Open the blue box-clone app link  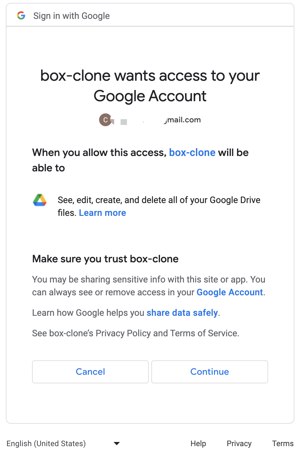click(192, 152)
